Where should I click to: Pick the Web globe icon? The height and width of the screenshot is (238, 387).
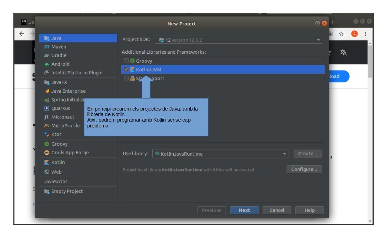coord(47,172)
